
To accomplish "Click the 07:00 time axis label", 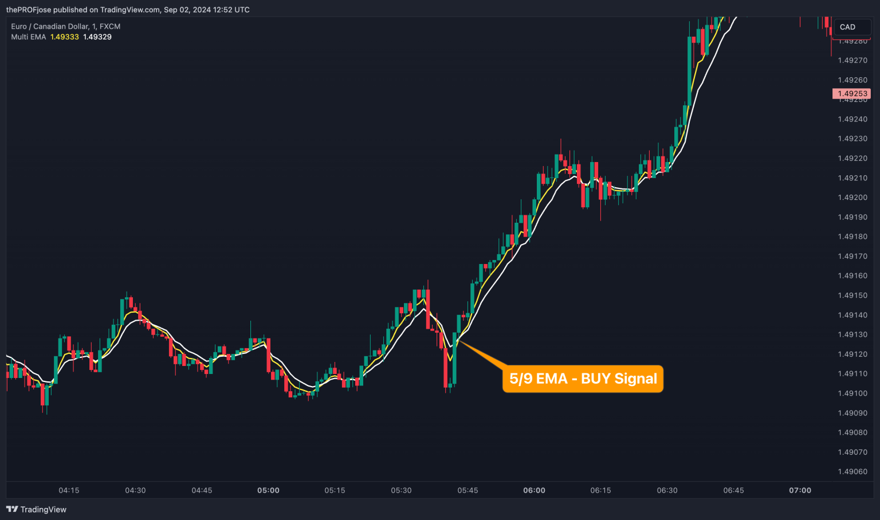I will (x=800, y=490).
